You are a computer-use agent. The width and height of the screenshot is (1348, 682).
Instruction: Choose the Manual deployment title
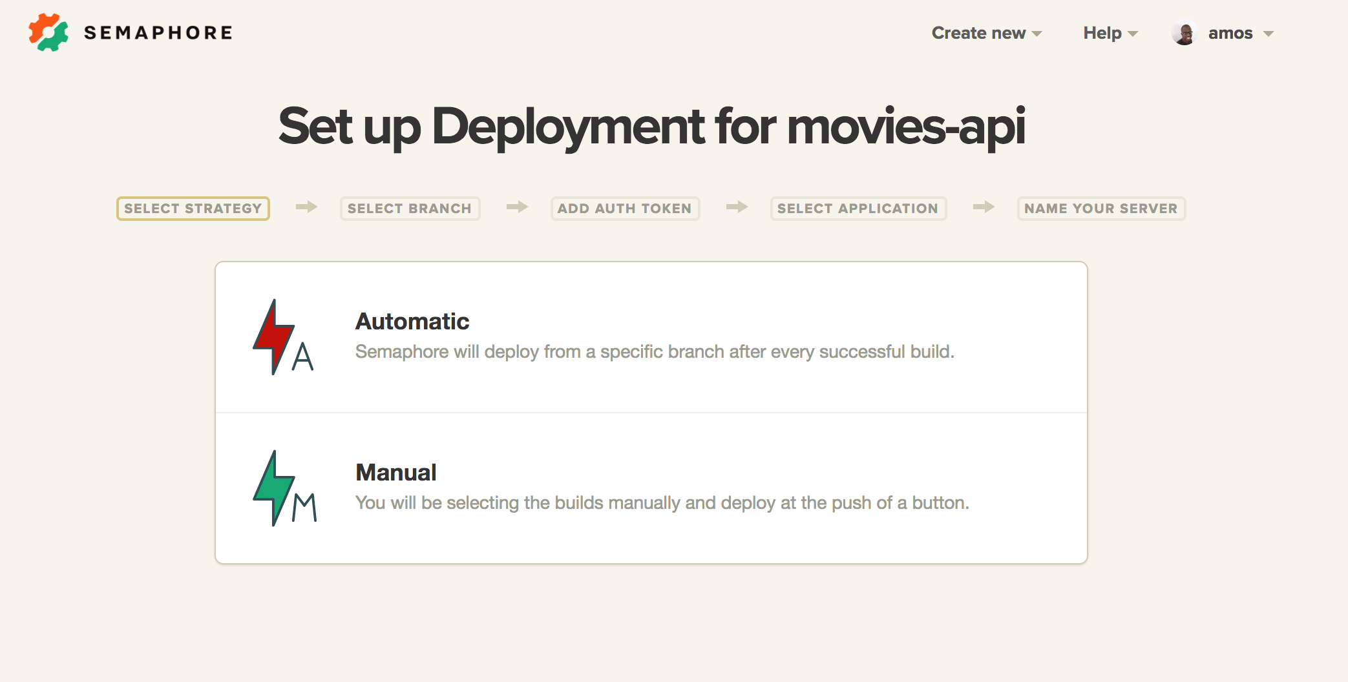[396, 473]
